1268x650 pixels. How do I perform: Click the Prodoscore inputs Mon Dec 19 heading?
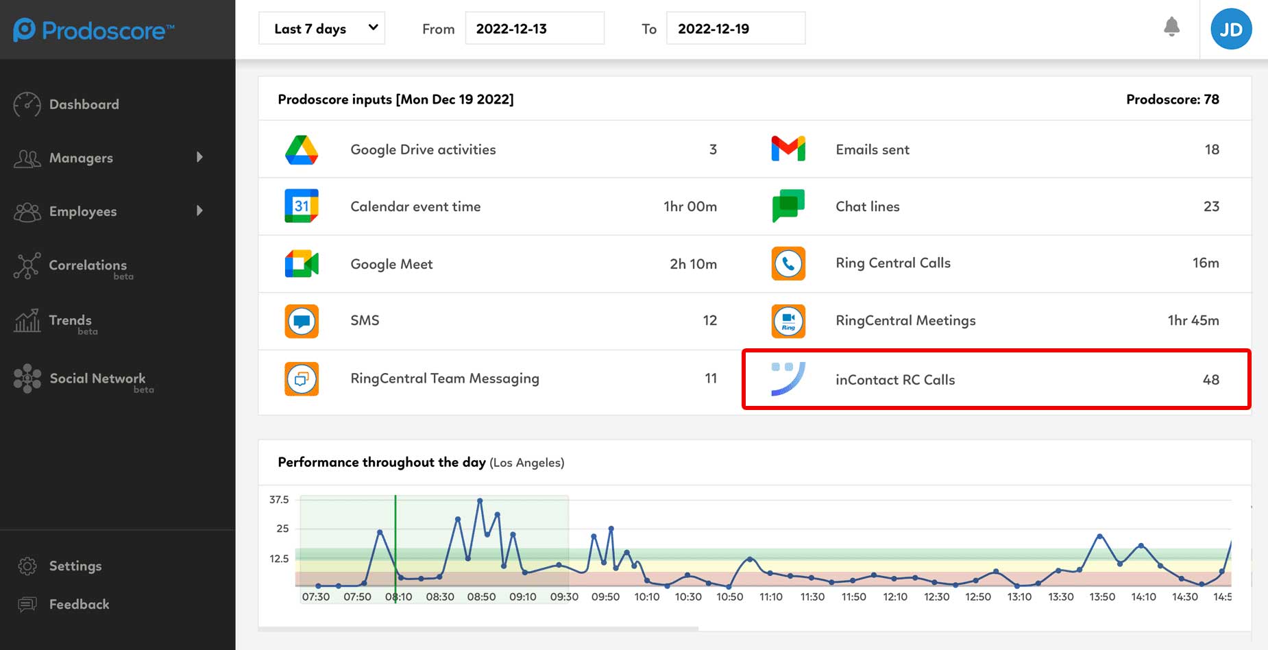[x=395, y=99]
